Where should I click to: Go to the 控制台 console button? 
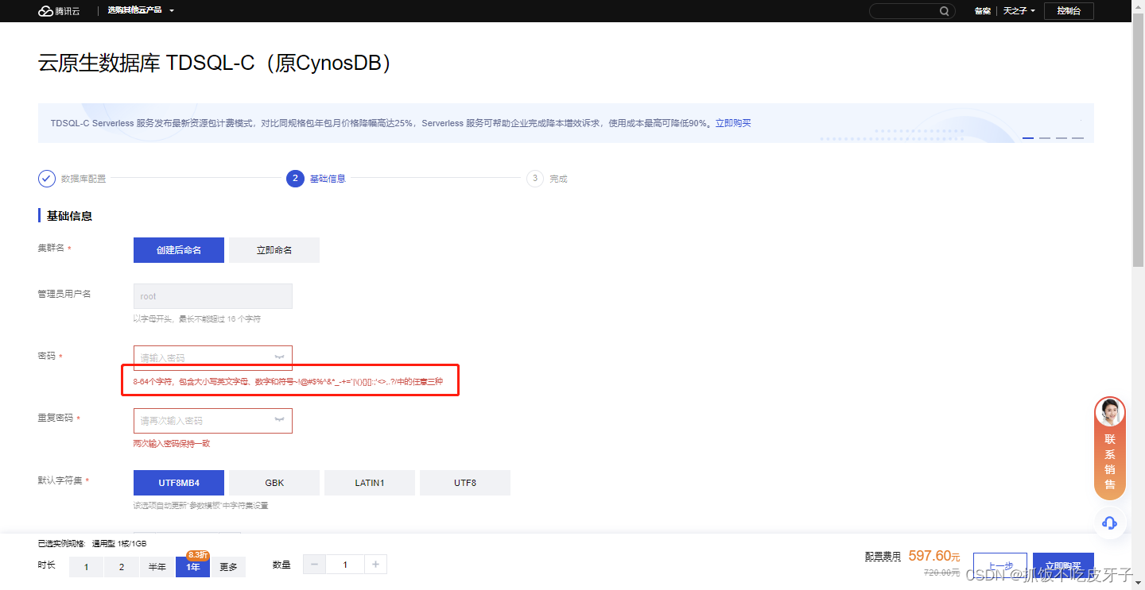[x=1069, y=11]
